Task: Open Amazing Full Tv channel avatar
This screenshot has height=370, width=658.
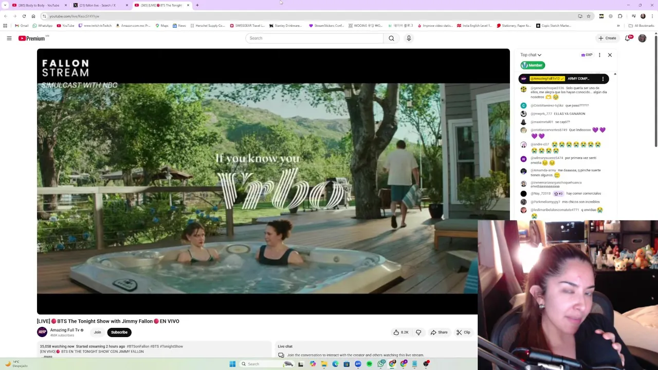Action: 42,332
